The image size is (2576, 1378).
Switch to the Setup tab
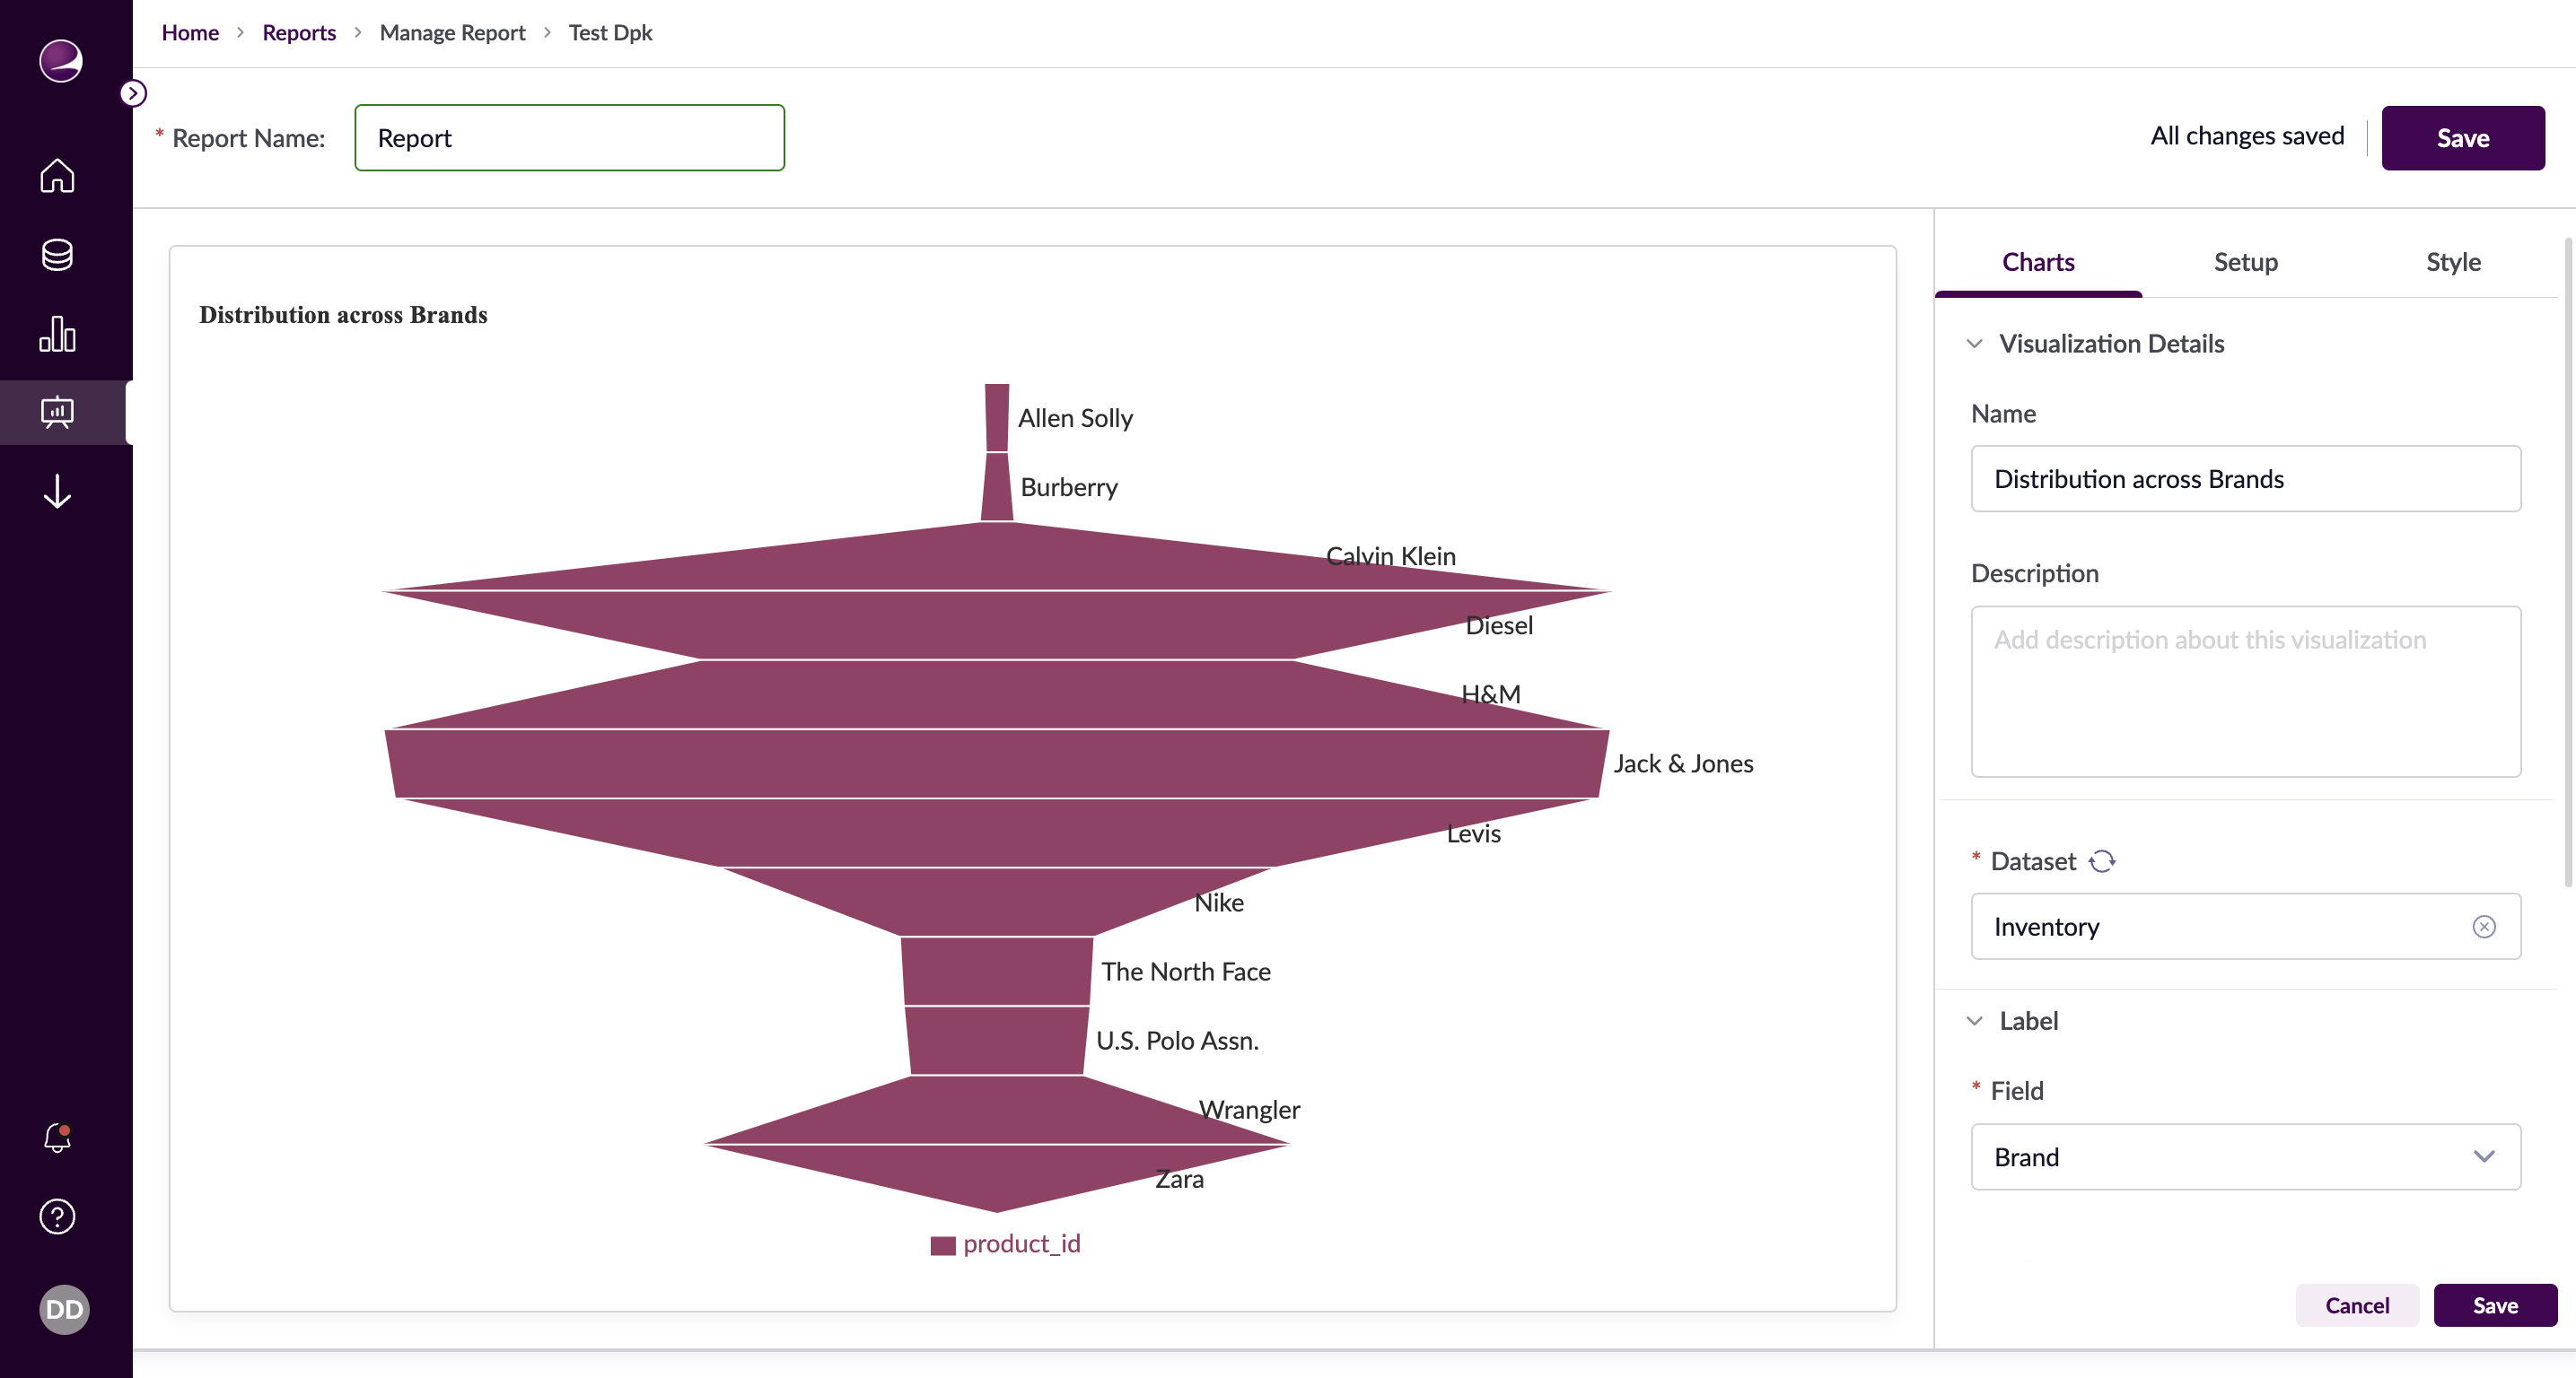point(2245,262)
